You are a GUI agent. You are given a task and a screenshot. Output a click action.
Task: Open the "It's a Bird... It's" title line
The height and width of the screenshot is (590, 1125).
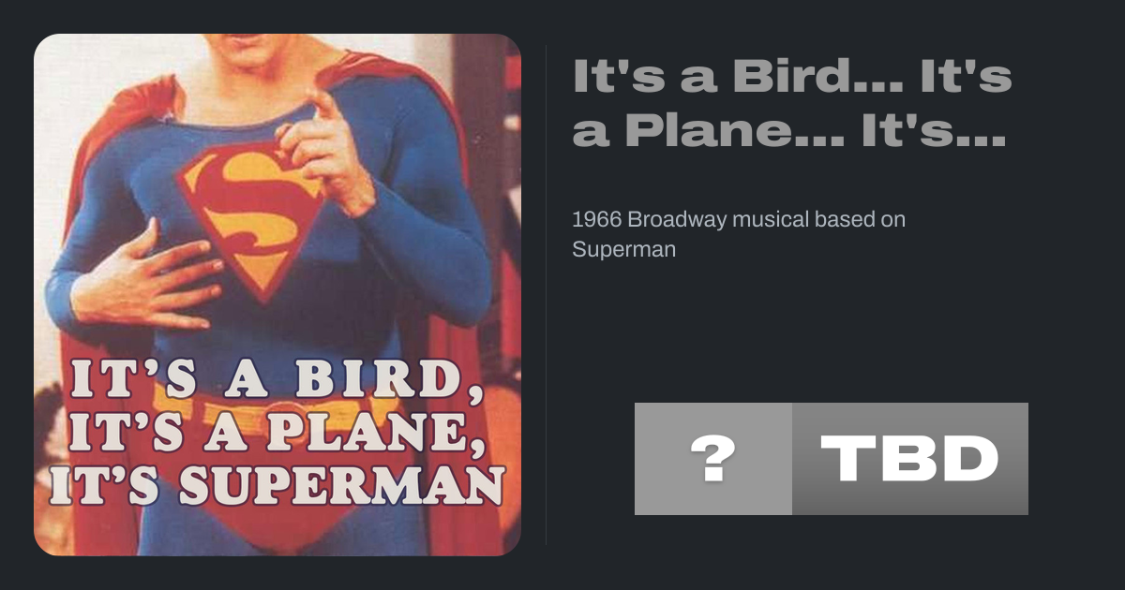(x=792, y=76)
